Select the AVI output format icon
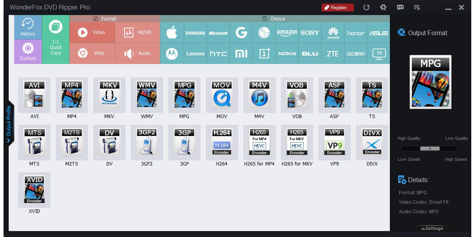 pos(34,95)
